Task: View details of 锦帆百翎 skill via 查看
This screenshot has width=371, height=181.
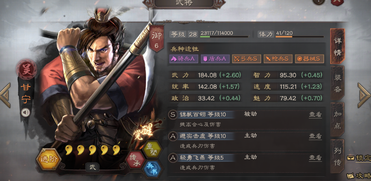Action: pyautogui.click(x=315, y=115)
